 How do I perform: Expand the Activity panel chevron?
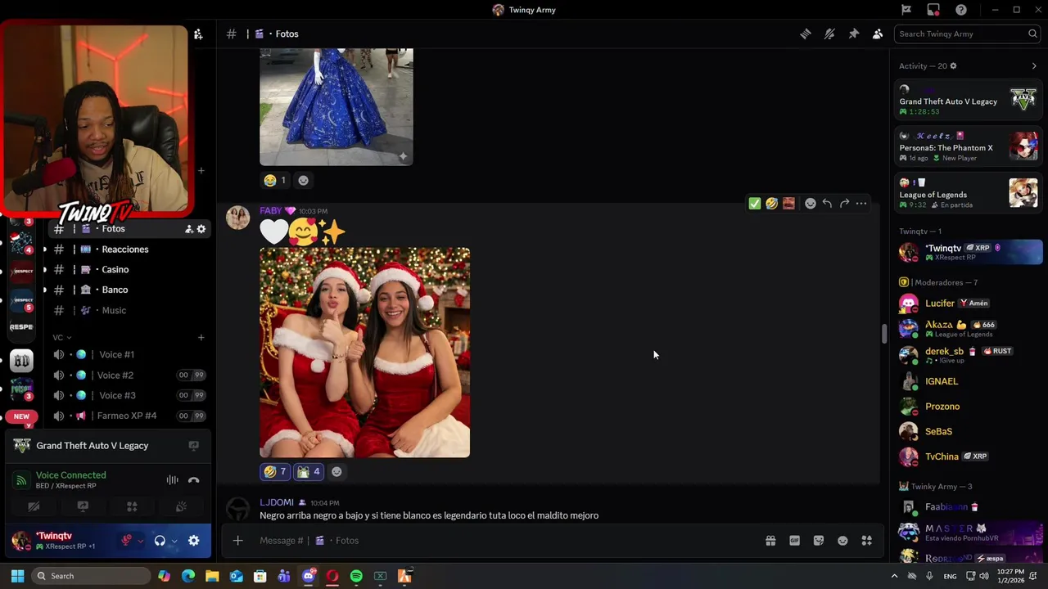coord(1034,65)
